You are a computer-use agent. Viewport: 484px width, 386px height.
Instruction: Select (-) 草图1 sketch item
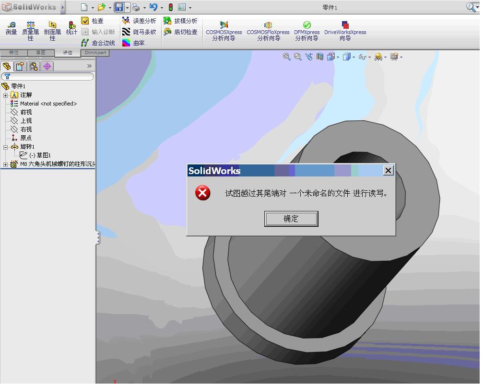coord(35,155)
